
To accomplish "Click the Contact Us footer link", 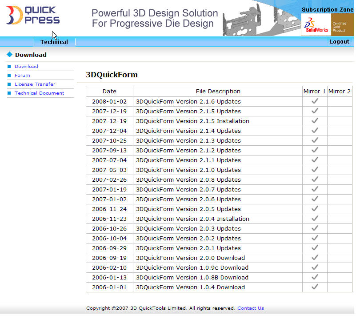I will tap(251, 308).
